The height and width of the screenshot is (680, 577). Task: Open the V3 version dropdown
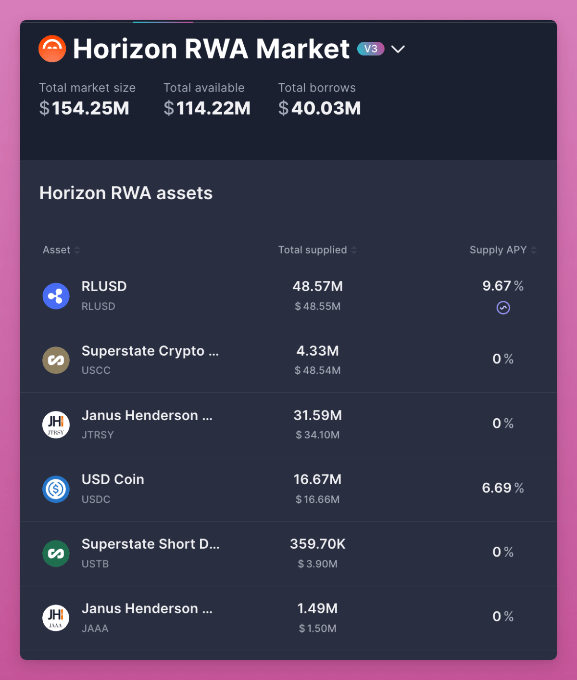[x=398, y=49]
